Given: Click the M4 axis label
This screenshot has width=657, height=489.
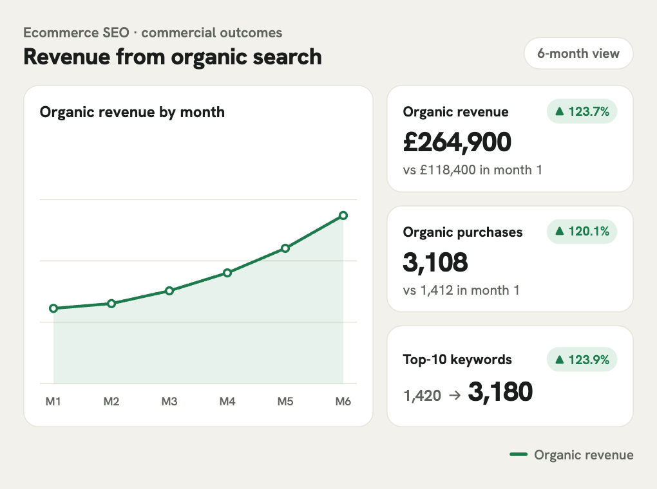Looking at the screenshot, I should click(227, 401).
